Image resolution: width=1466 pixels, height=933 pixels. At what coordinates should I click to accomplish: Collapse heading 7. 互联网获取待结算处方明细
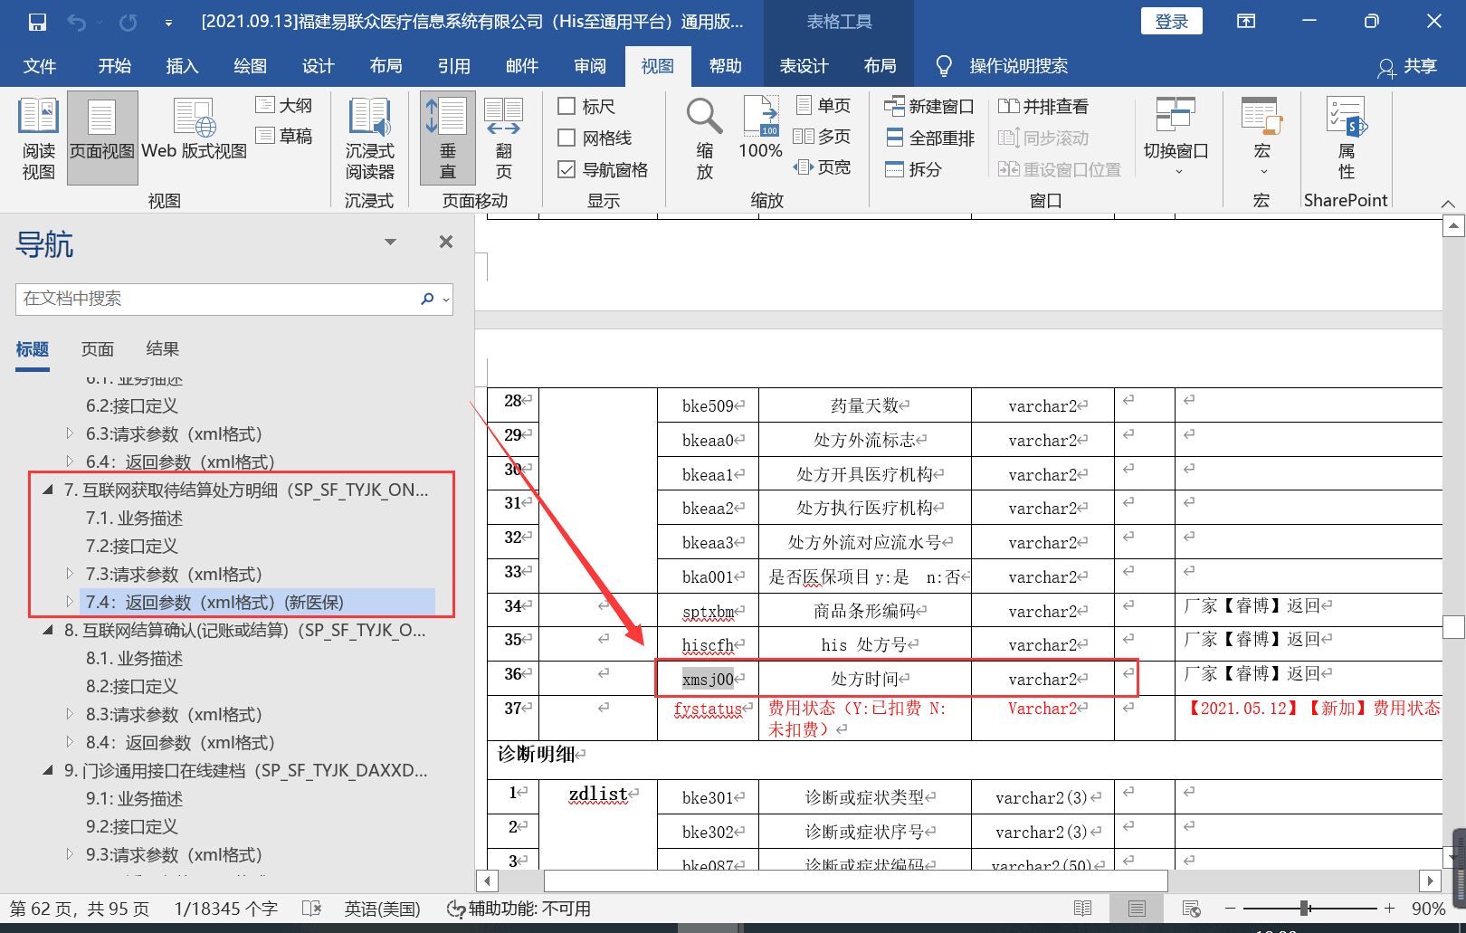48,490
